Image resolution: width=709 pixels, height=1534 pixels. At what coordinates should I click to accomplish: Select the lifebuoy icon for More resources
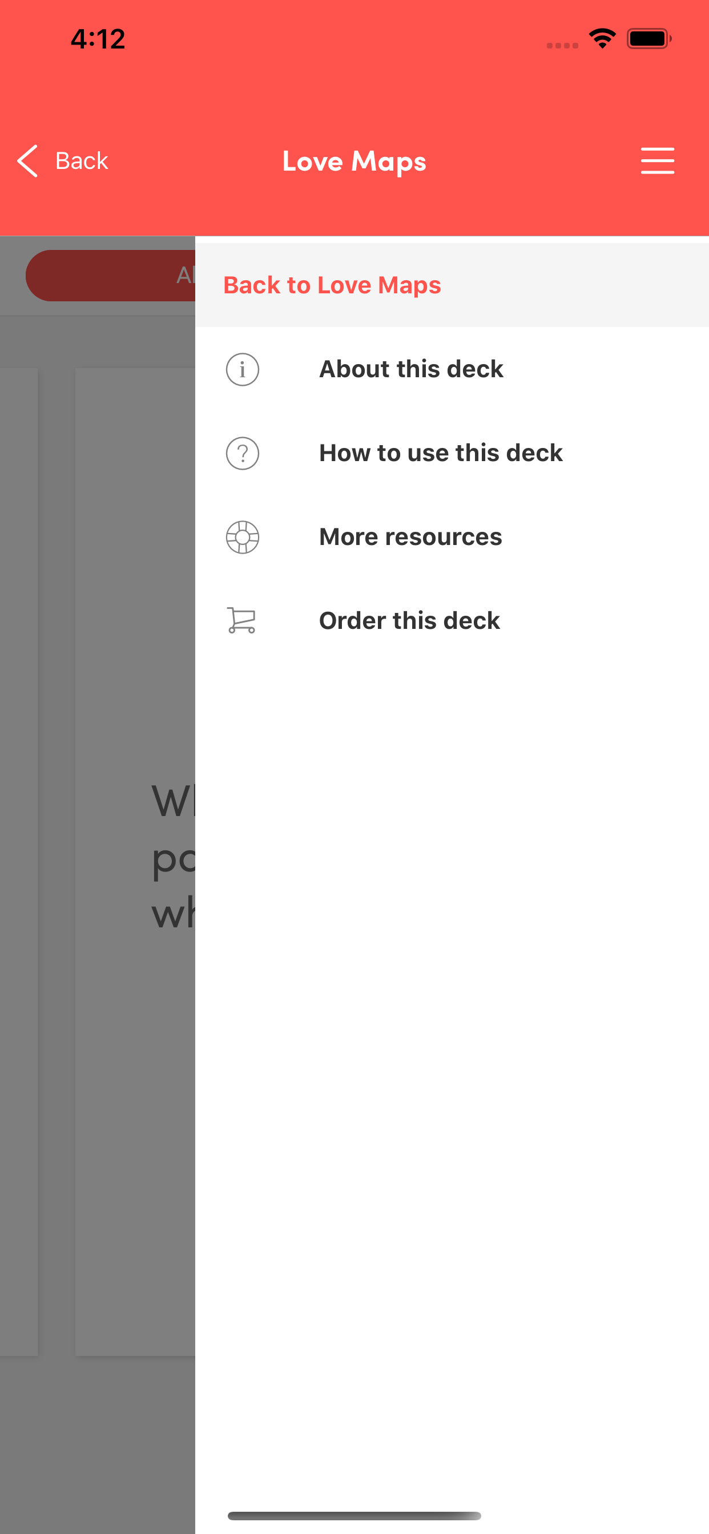coord(243,537)
